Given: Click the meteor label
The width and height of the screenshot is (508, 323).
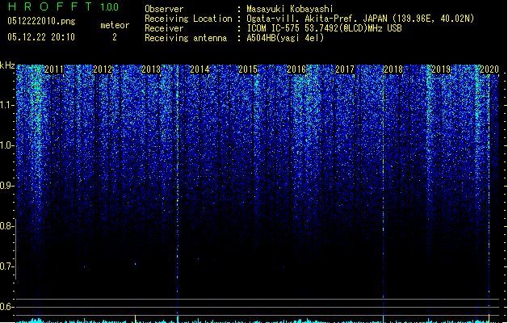Looking at the screenshot, I should 115,25.
